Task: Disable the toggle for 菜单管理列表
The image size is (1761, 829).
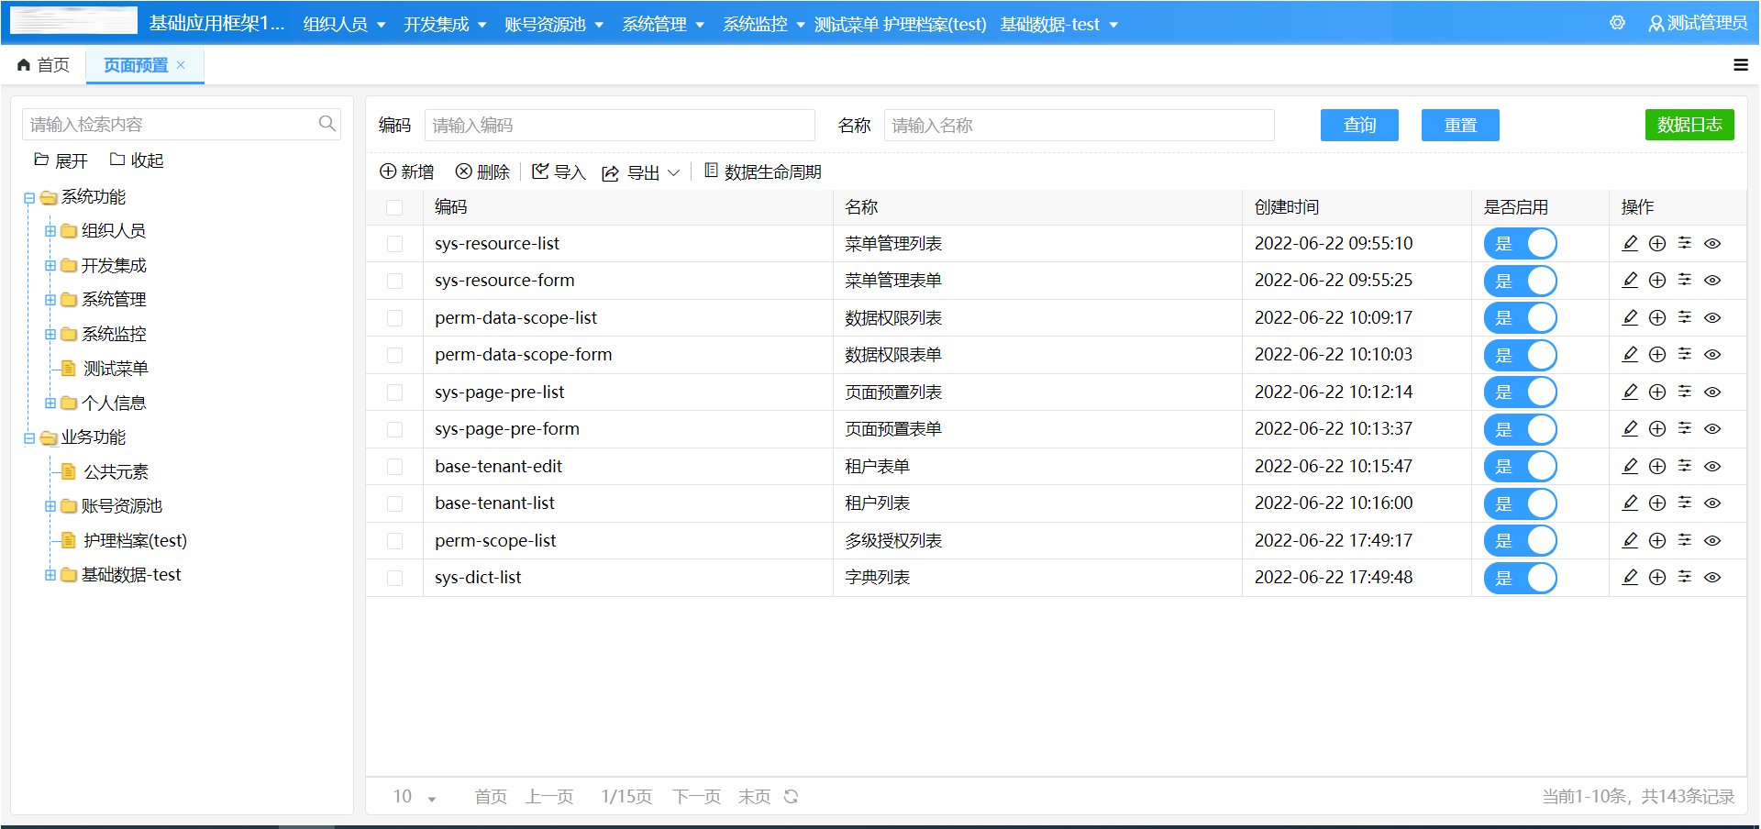Action: pyautogui.click(x=1520, y=243)
